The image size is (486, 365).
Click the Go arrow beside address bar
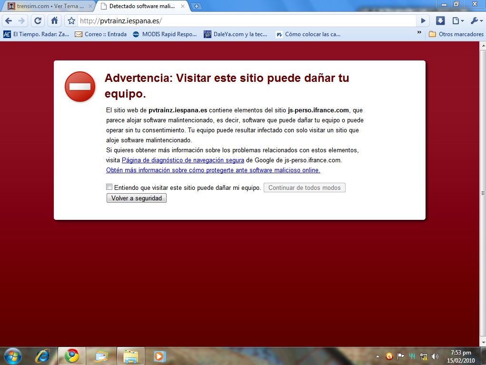[x=423, y=21]
